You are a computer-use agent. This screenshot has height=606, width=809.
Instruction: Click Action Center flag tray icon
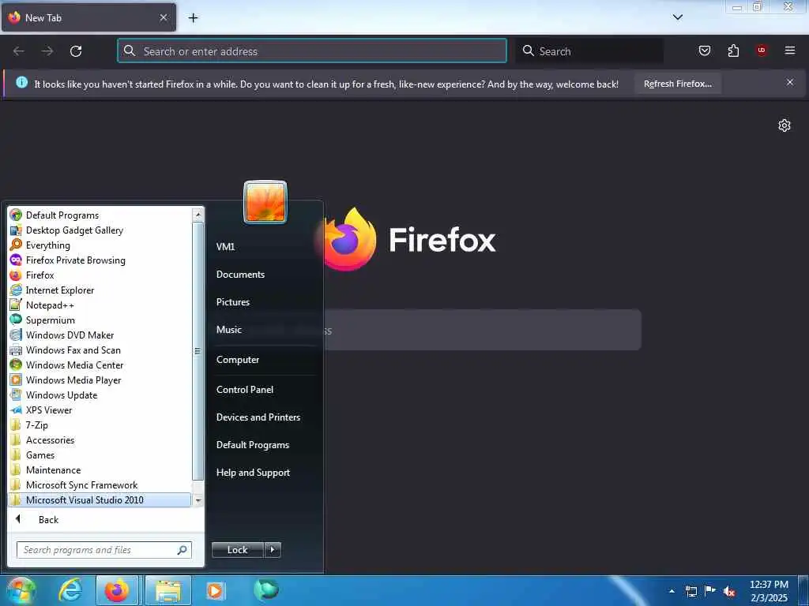click(710, 590)
